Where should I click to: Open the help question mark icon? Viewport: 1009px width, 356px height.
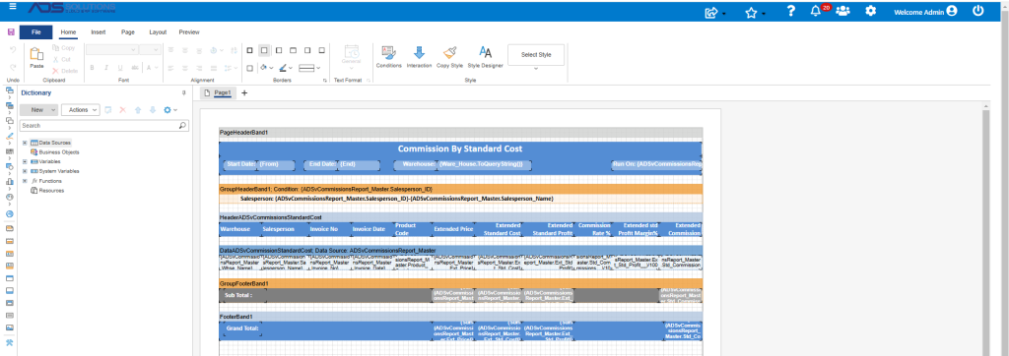tap(791, 11)
